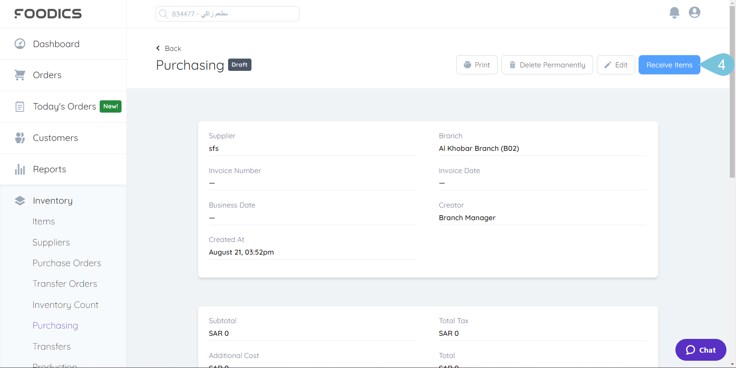The height and width of the screenshot is (368, 736).
Task: Open the Transfers section
Action: pyautogui.click(x=52, y=346)
